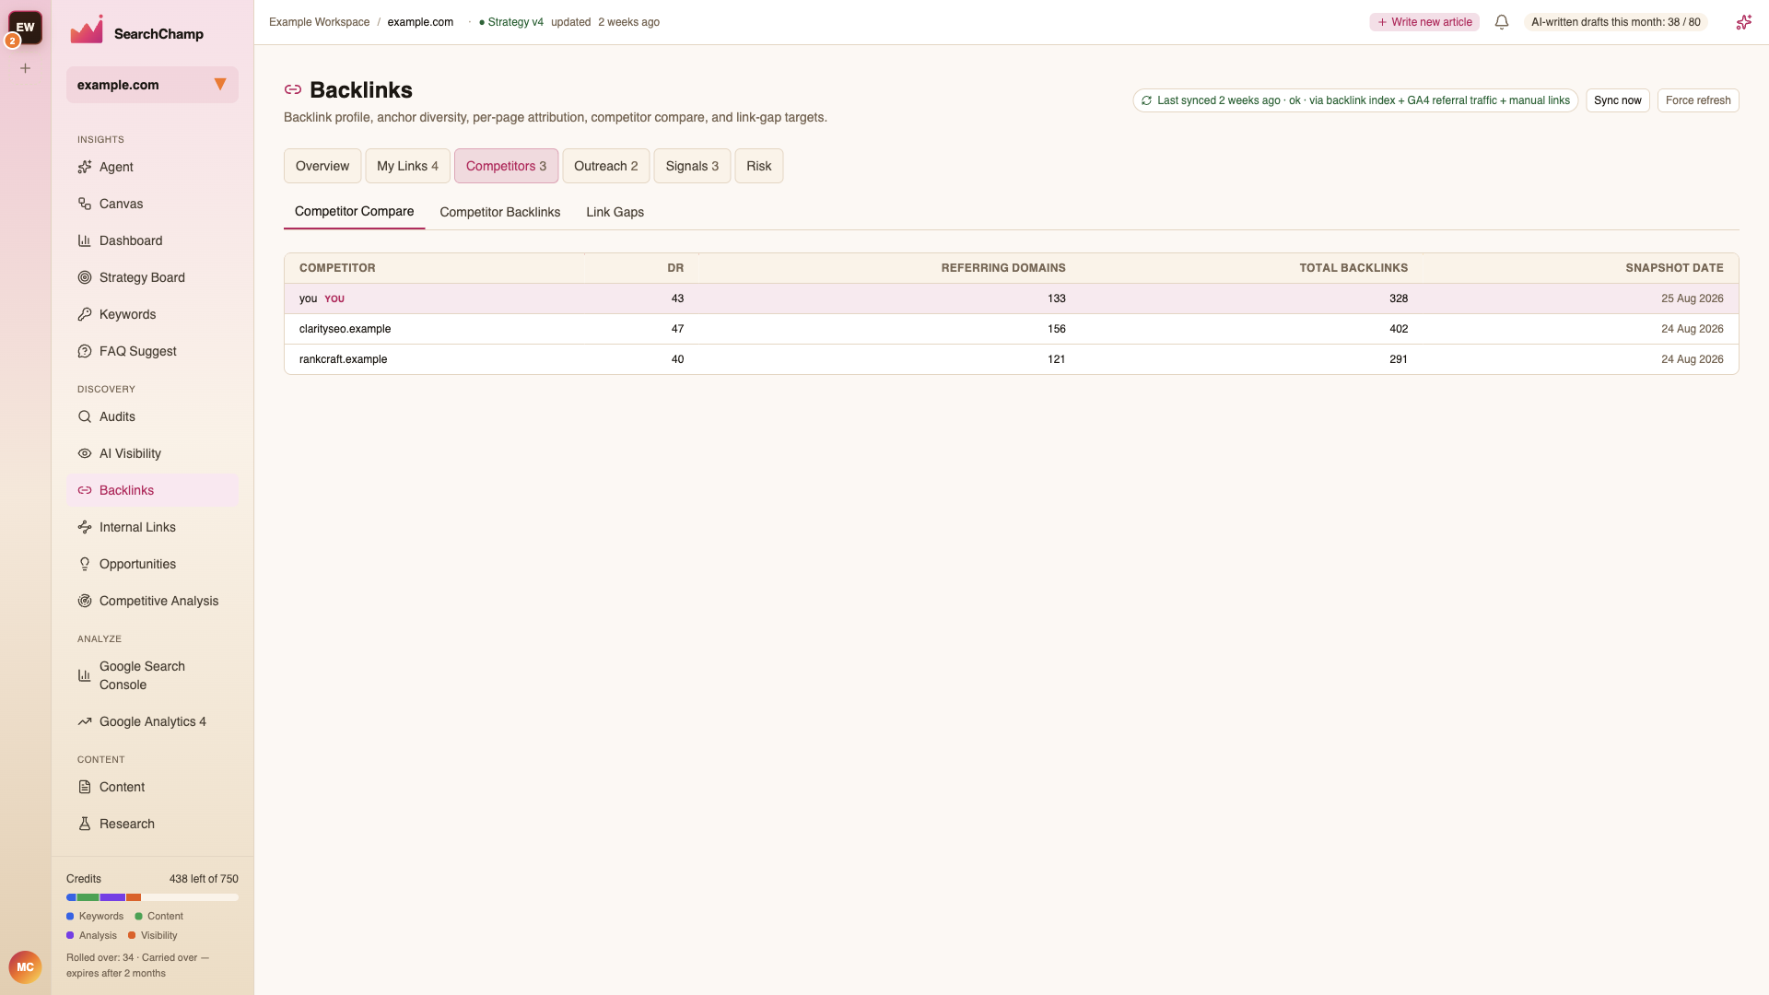The height and width of the screenshot is (995, 1769).
Task: Open Dashboard chart icon
Action: [x=85, y=240]
